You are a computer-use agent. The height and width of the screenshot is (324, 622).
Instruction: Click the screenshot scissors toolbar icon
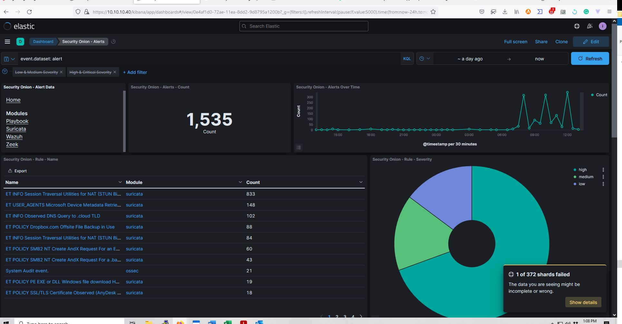tap(493, 12)
